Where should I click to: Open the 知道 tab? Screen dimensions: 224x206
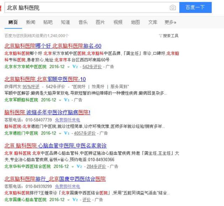coord(65,22)
